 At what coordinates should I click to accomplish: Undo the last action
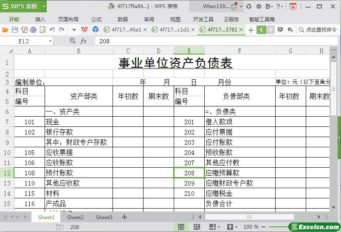coord(52,30)
